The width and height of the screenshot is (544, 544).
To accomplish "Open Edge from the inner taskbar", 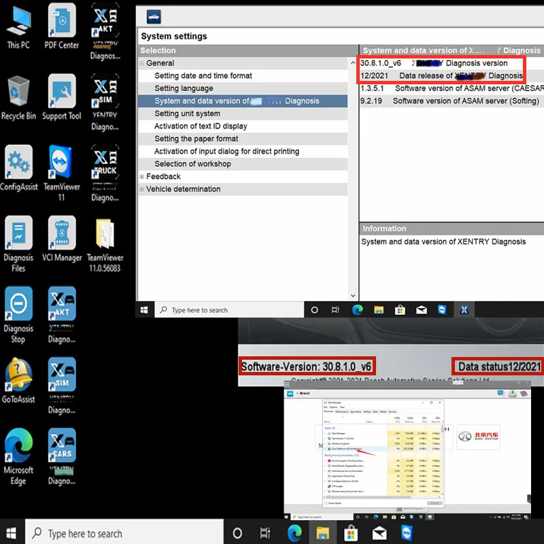I will [x=358, y=310].
